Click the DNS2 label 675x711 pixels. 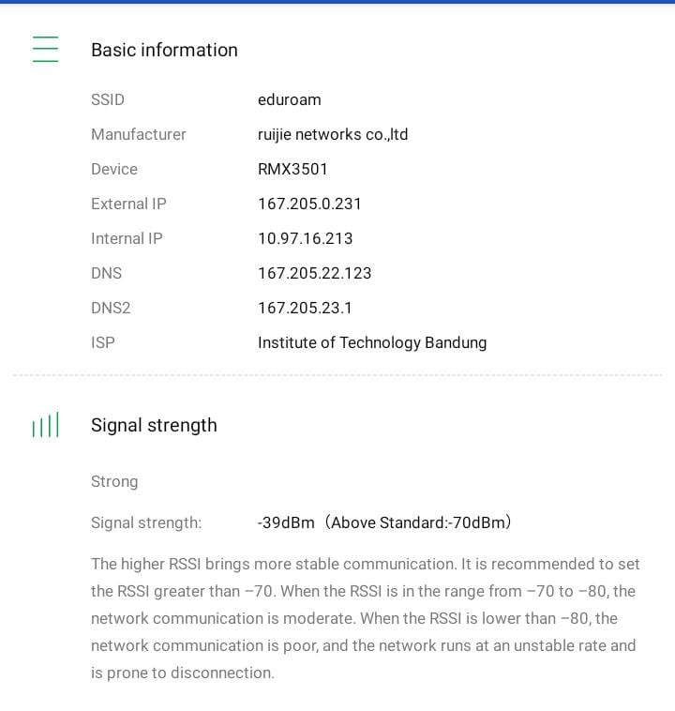[x=111, y=308]
